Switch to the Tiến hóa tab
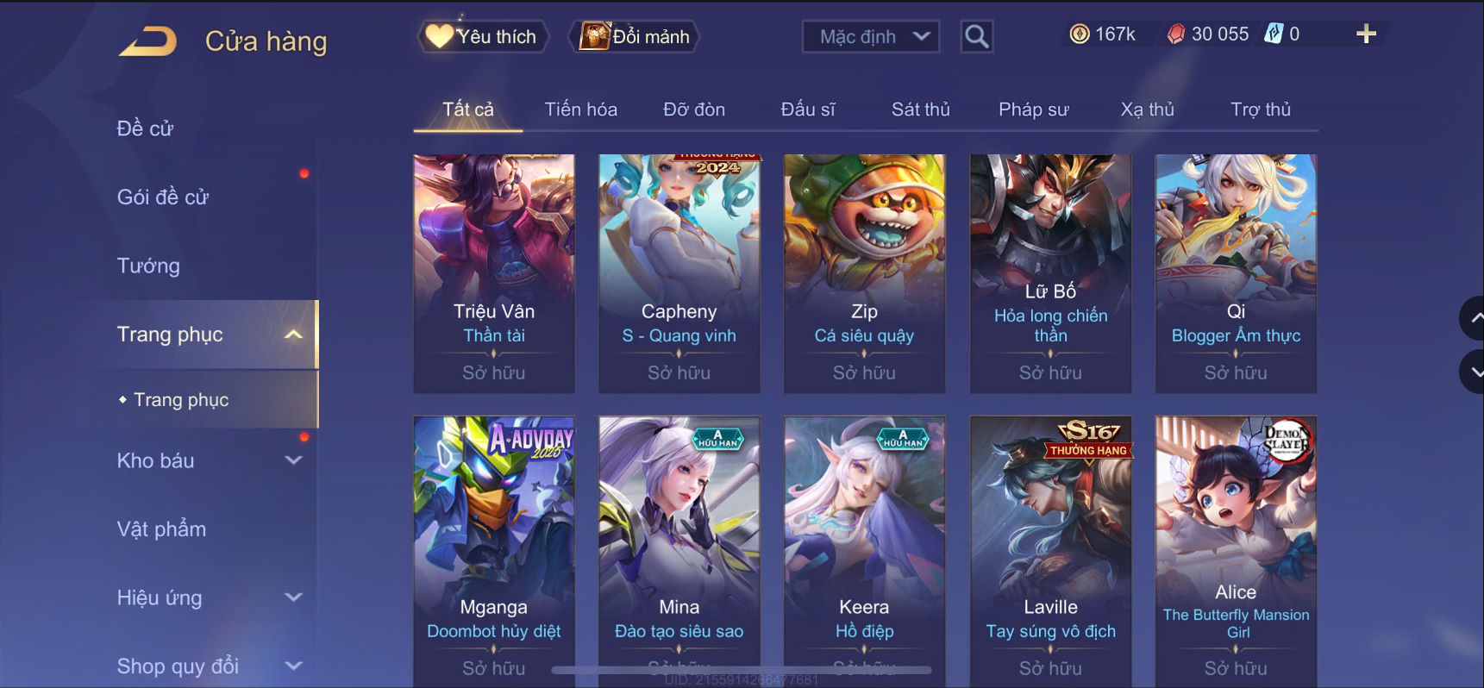This screenshot has width=1484, height=688. tap(580, 109)
